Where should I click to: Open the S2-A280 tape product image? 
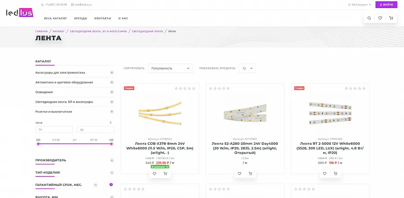click(x=245, y=113)
